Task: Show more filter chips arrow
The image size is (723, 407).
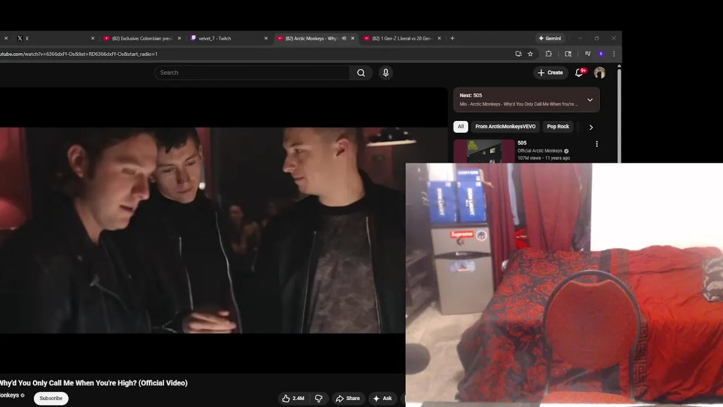Action: pos(591,127)
